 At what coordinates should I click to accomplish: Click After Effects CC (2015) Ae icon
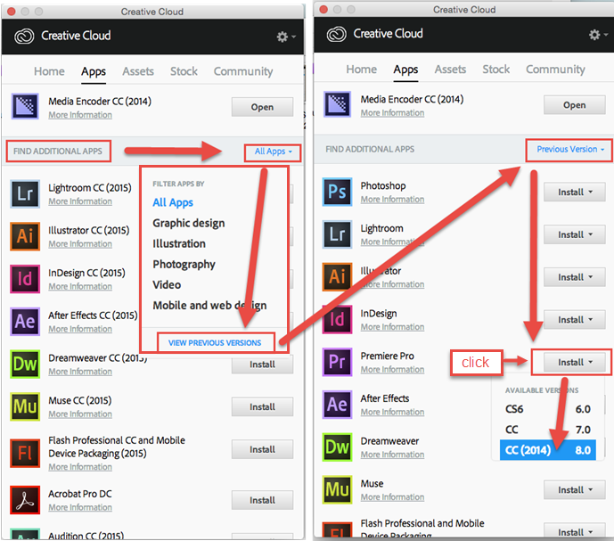25,322
